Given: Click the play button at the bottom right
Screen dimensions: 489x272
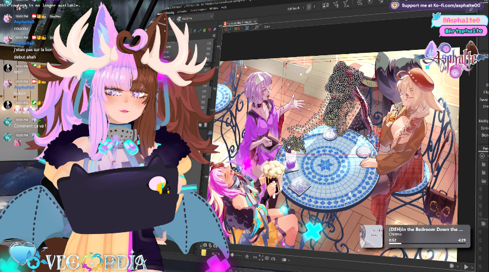Looking at the screenshot, I should [x=466, y=267].
